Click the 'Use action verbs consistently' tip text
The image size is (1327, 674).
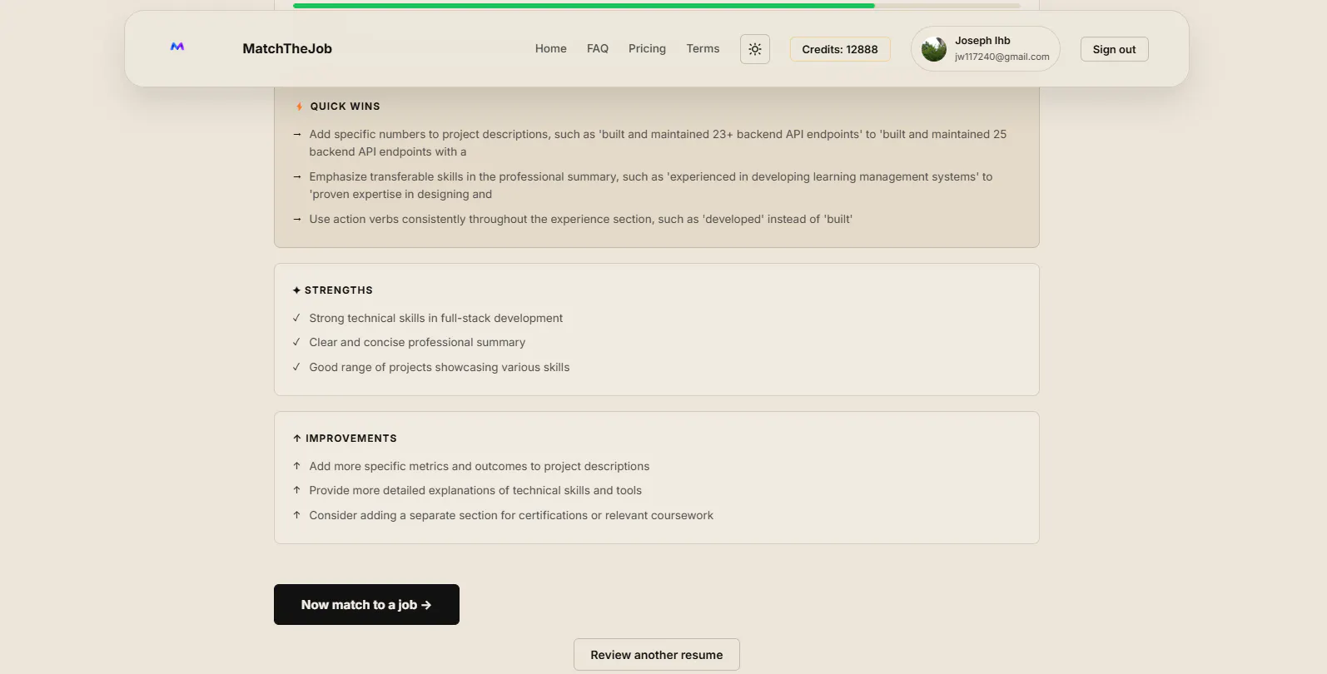581,219
